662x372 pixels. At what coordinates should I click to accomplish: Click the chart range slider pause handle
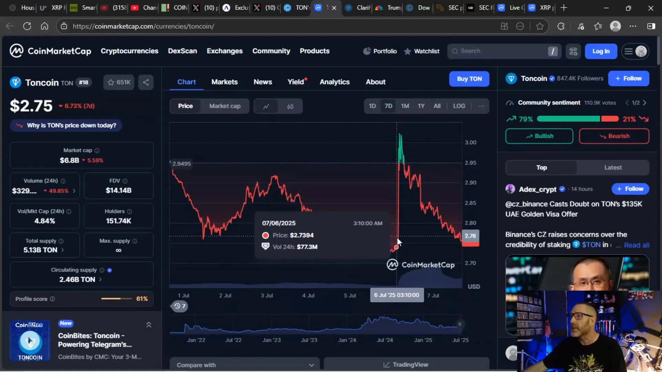click(460, 324)
